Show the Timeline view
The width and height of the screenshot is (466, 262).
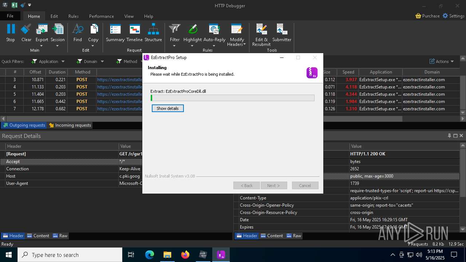pos(134,33)
